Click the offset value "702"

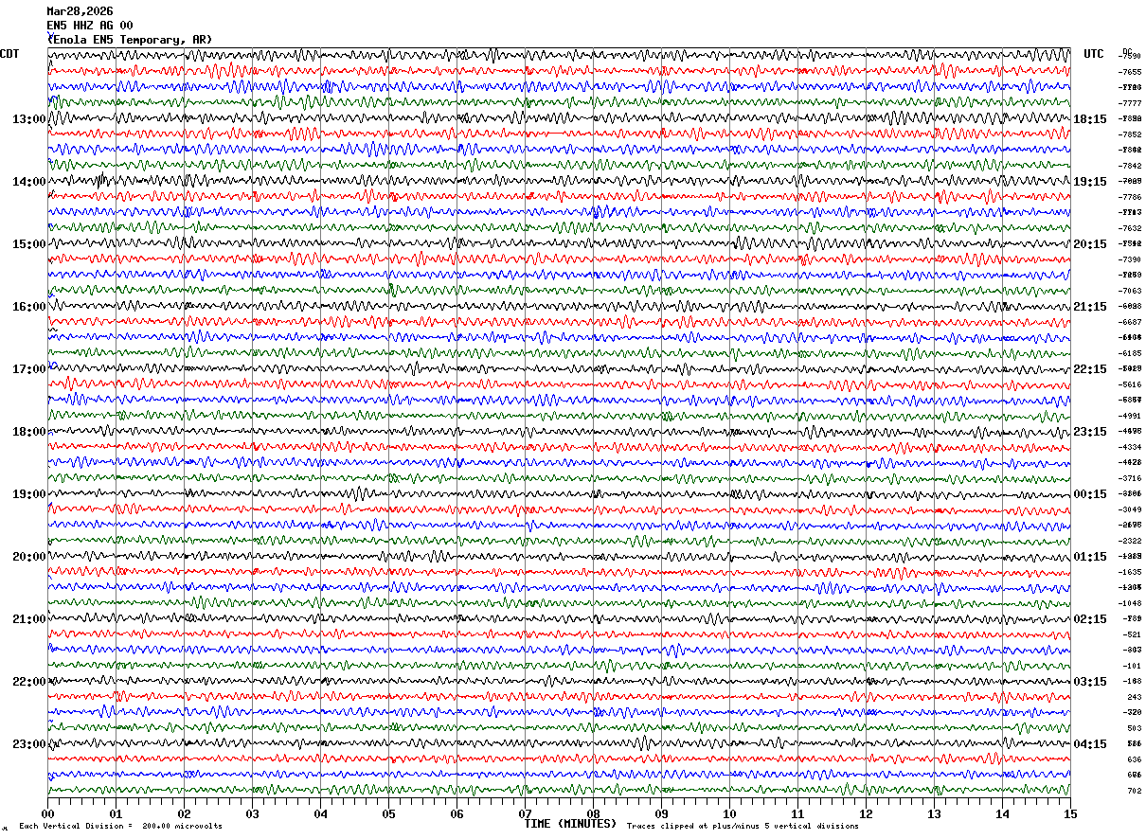1134,791
